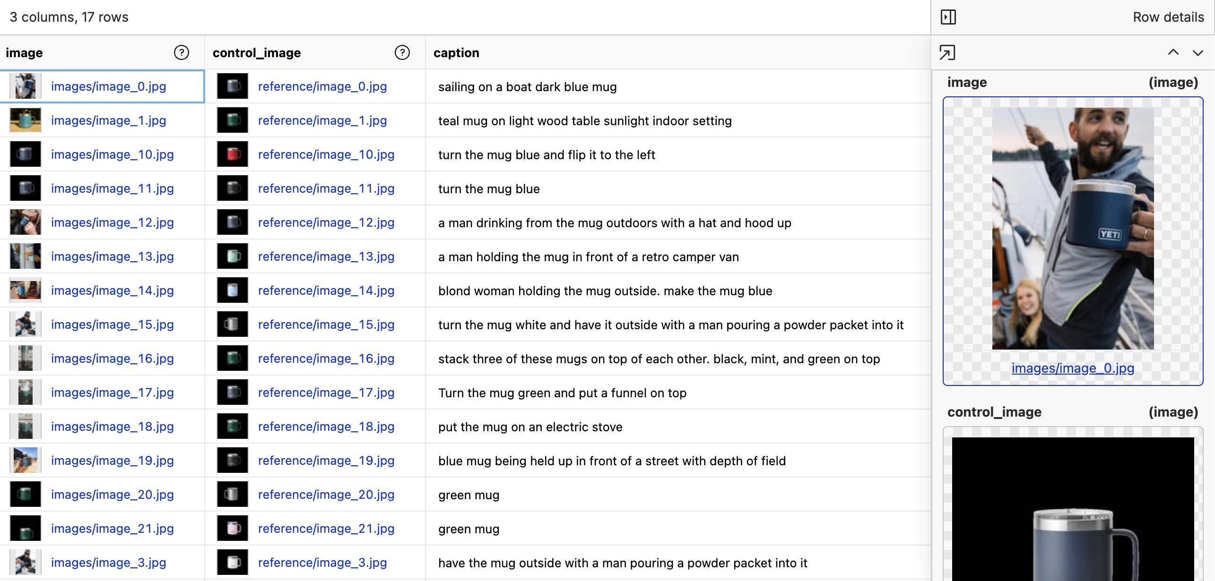
Task: Click red mug thumbnail for reference image_10
Action: 233,154
